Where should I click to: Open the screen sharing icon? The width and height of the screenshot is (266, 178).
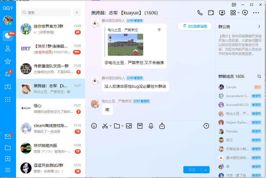click(x=222, y=13)
